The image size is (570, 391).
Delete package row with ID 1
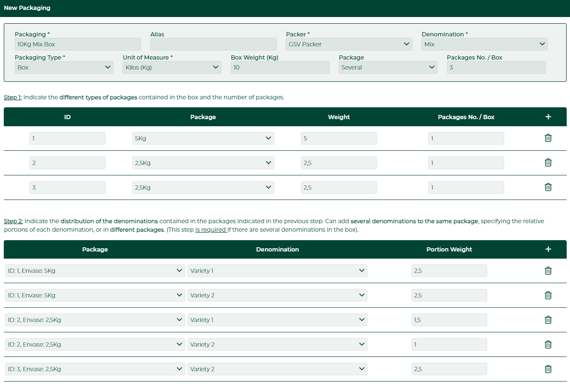[548, 138]
